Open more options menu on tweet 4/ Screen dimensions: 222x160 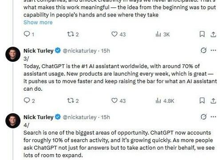click(213, 117)
